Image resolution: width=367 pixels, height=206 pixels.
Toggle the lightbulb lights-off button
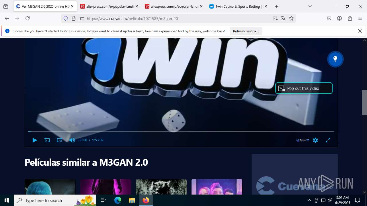[x=335, y=59]
